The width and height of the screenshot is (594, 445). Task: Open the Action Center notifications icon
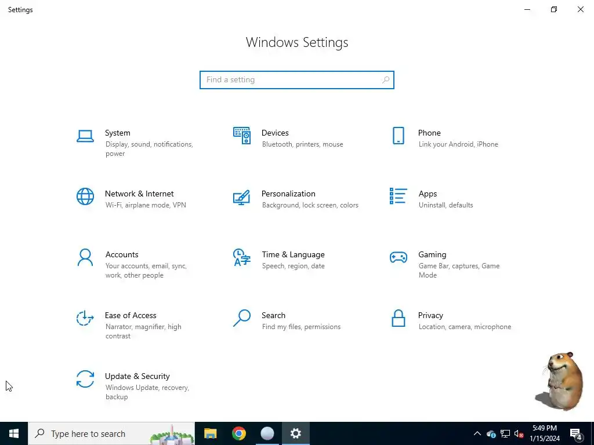click(x=576, y=434)
